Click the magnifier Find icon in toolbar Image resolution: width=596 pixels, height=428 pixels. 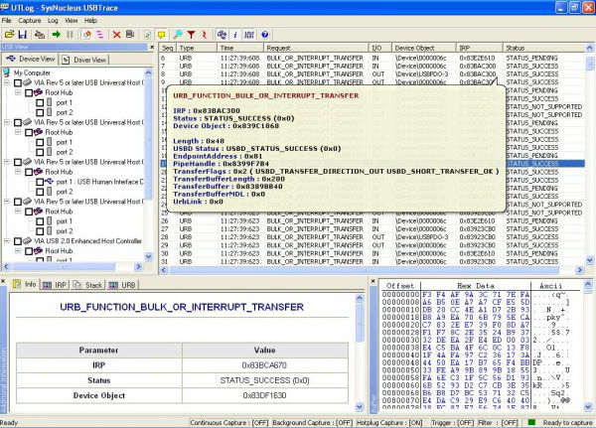tap(176, 33)
